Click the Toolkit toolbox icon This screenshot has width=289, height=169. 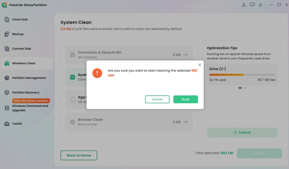pyautogui.click(x=7, y=123)
